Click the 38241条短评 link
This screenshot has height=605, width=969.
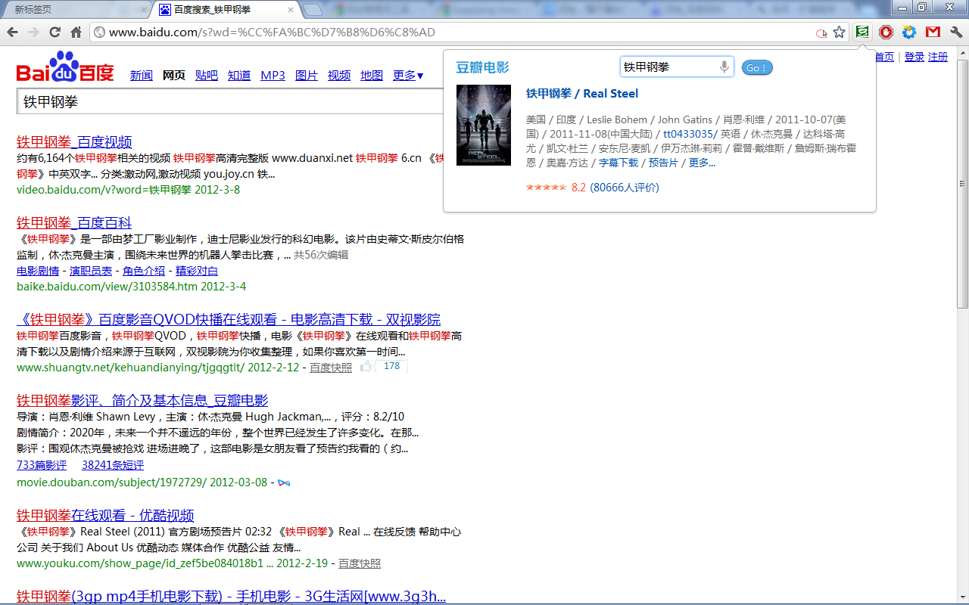pyautogui.click(x=113, y=465)
